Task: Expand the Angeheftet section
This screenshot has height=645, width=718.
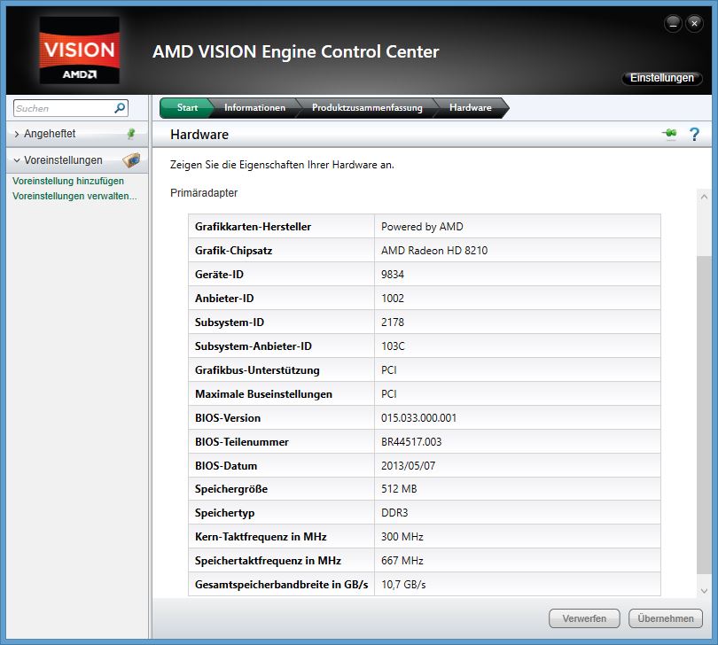Action: pyautogui.click(x=17, y=134)
